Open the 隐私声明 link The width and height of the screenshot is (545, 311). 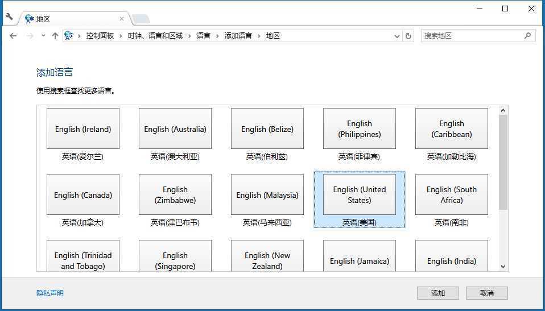[50, 293]
